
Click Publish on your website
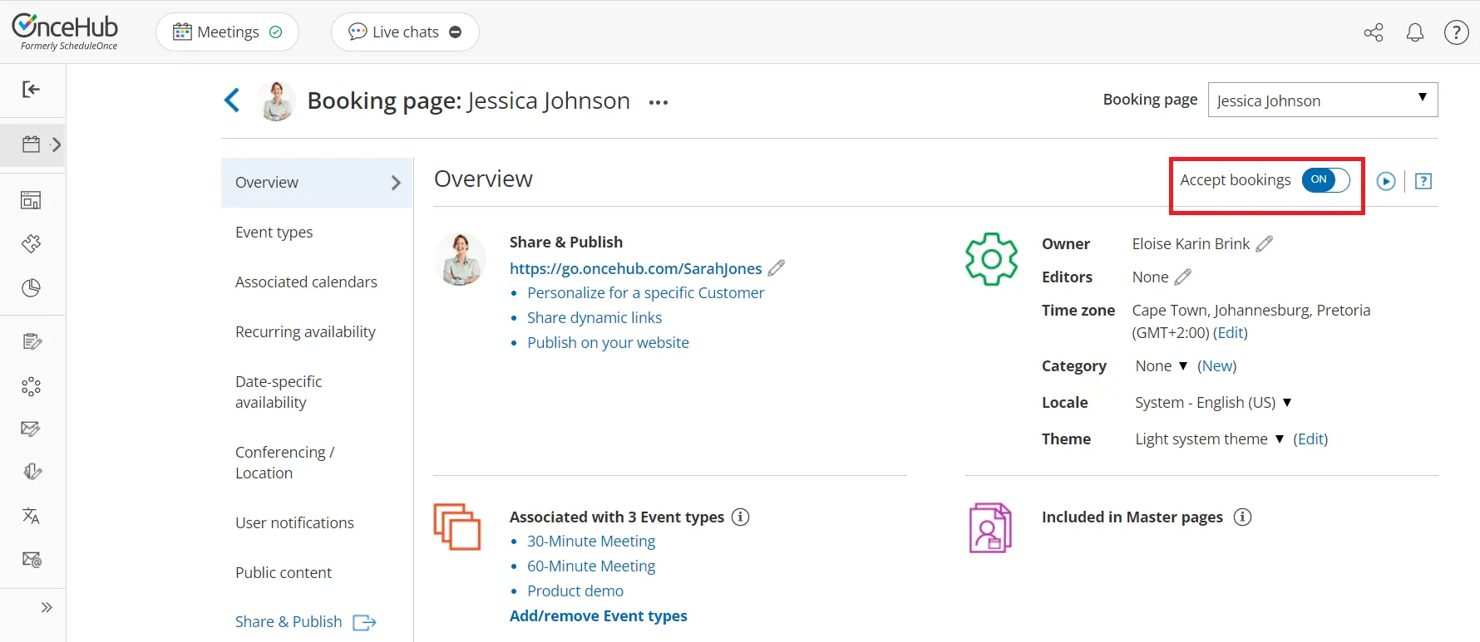click(x=608, y=343)
